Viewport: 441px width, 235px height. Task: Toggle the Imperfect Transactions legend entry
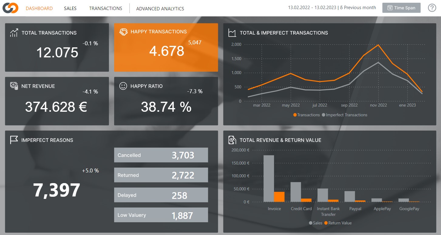pyautogui.click(x=344, y=115)
